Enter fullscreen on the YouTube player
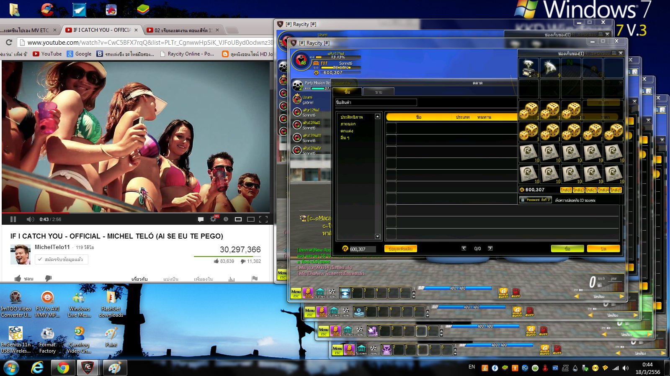Viewport: 670px width, 376px height. coord(263,219)
